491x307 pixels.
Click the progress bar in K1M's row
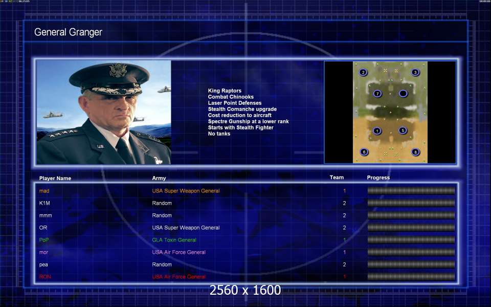pos(411,203)
